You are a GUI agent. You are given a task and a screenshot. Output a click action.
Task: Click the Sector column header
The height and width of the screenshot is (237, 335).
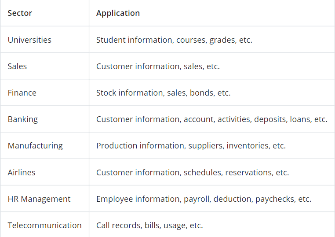tap(20, 13)
